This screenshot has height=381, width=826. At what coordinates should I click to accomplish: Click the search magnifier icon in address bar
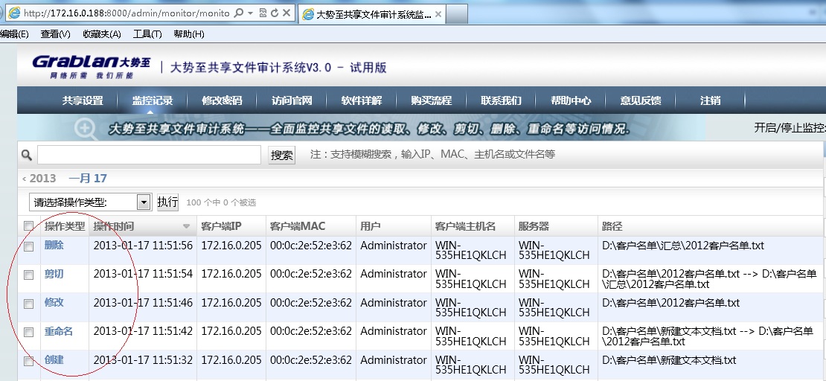point(238,13)
